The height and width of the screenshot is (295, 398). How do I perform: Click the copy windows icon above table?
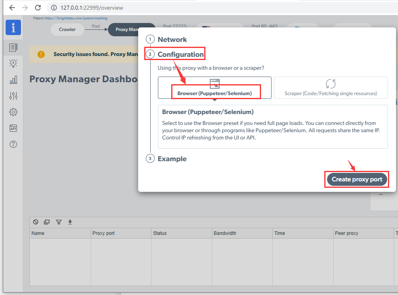tap(47, 222)
